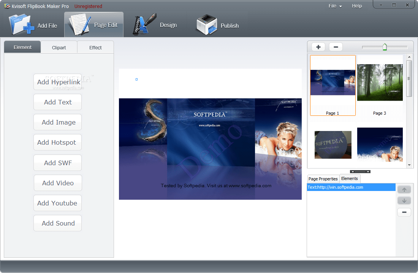Remove the selected element with the minus icon
This screenshot has width=418, height=273.
click(404, 212)
